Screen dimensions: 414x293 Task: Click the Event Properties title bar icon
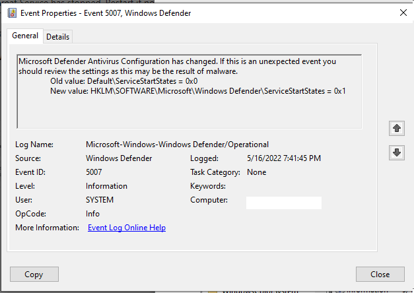(x=12, y=13)
